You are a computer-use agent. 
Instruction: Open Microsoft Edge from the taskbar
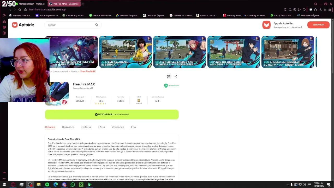pos(56,185)
